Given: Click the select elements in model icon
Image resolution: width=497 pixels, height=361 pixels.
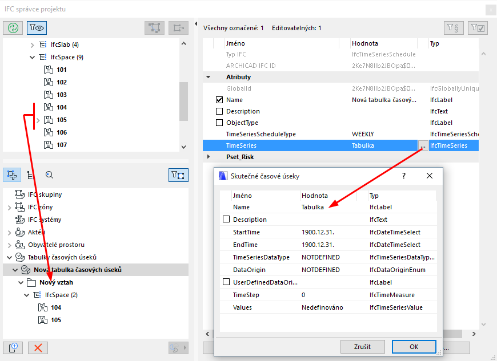Looking at the screenshot, I should click(x=154, y=28).
